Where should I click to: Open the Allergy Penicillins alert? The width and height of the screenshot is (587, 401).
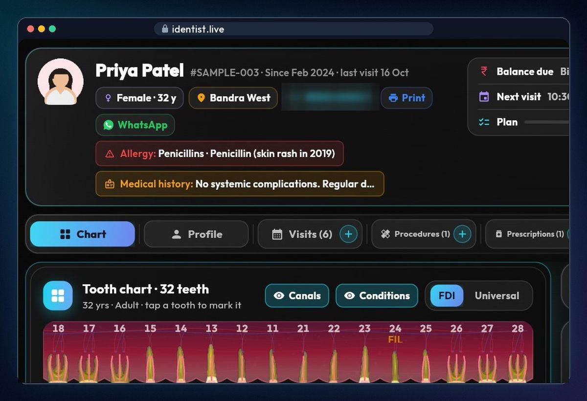(x=220, y=154)
